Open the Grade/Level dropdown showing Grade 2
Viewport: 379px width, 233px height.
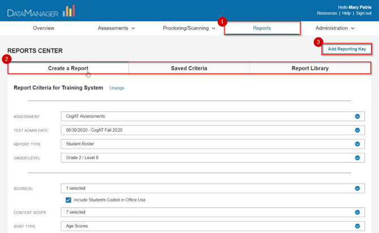pyautogui.click(x=213, y=158)
